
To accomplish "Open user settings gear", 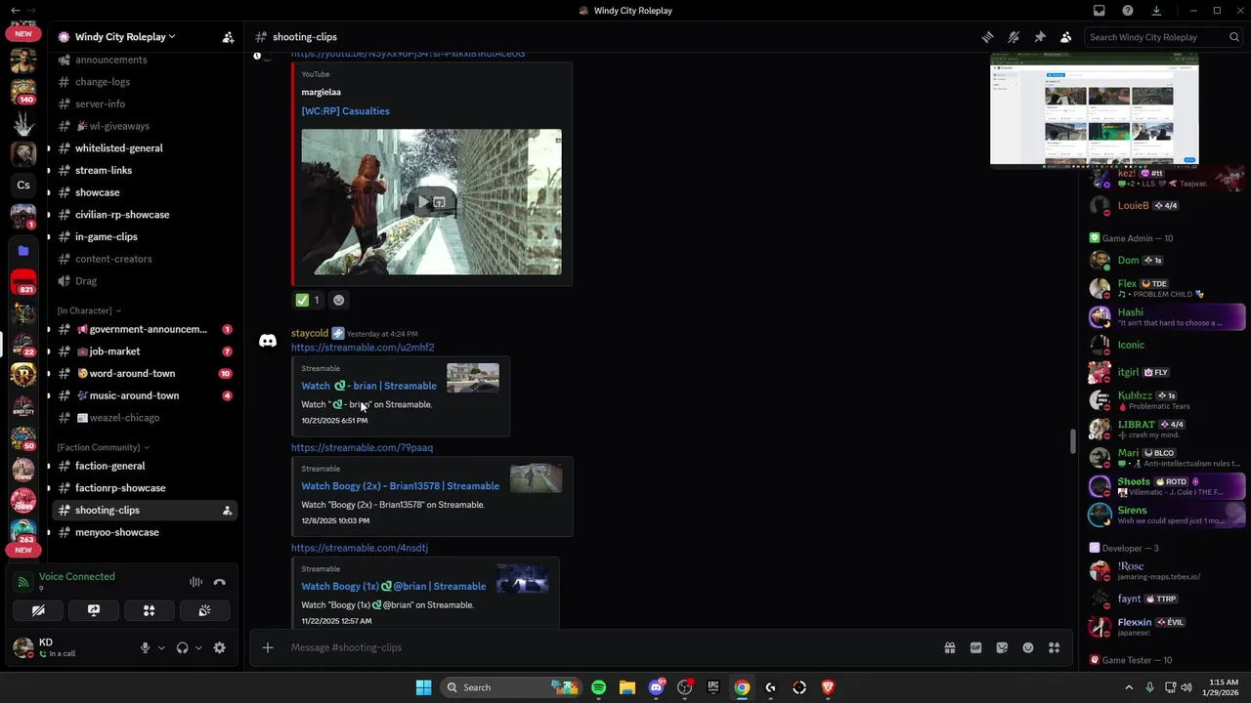I will pos(219,647).
